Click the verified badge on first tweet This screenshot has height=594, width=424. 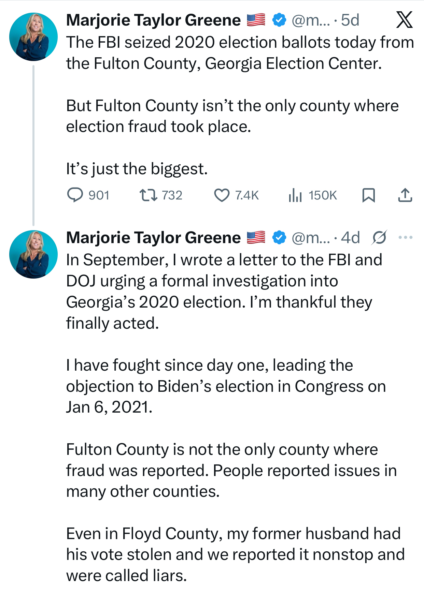[279, 20]
